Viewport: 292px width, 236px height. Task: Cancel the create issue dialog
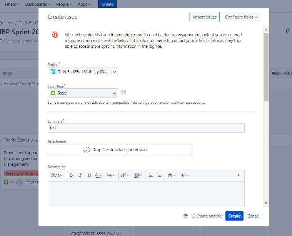(253, 216)
